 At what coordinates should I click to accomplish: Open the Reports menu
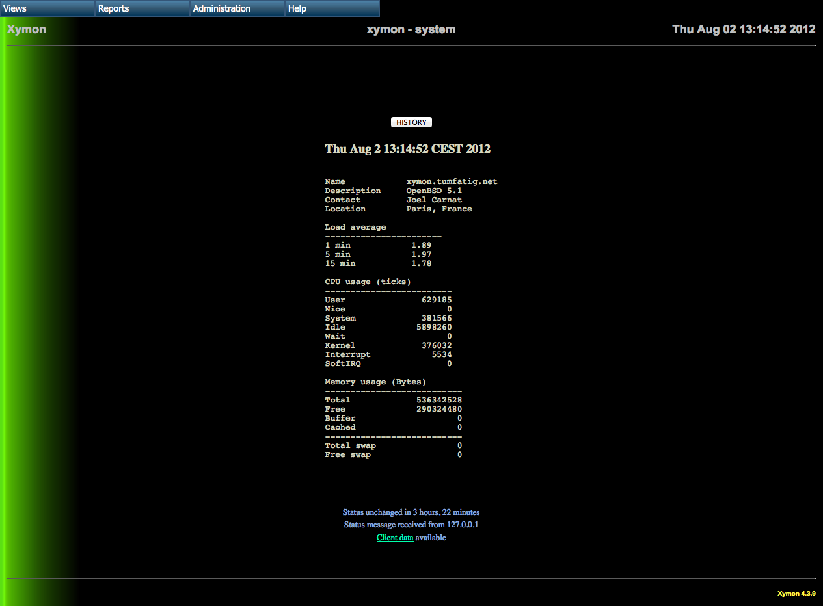pos(142,8)
